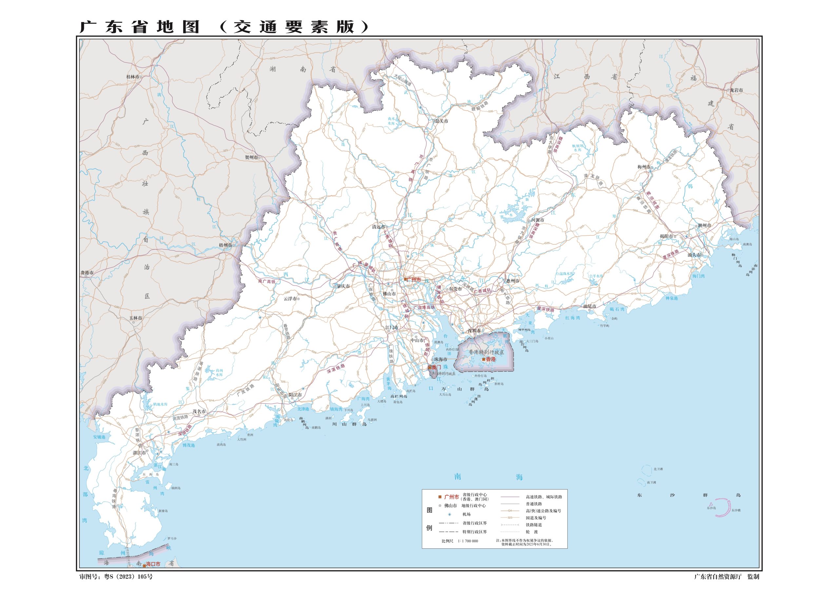Click the circle marker beside 龙岩市
839x607 pixels.
pyautogui.click(x=728, y=90)
